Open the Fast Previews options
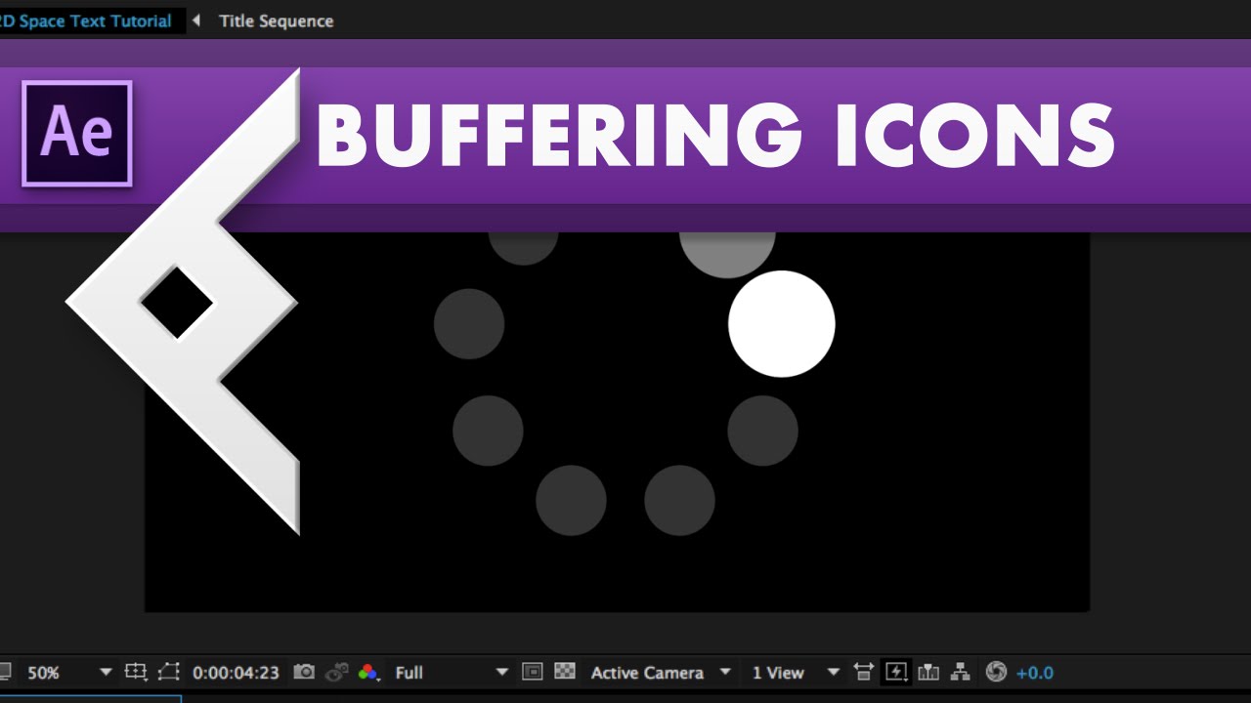1251x703 pixels. (896, 672)
